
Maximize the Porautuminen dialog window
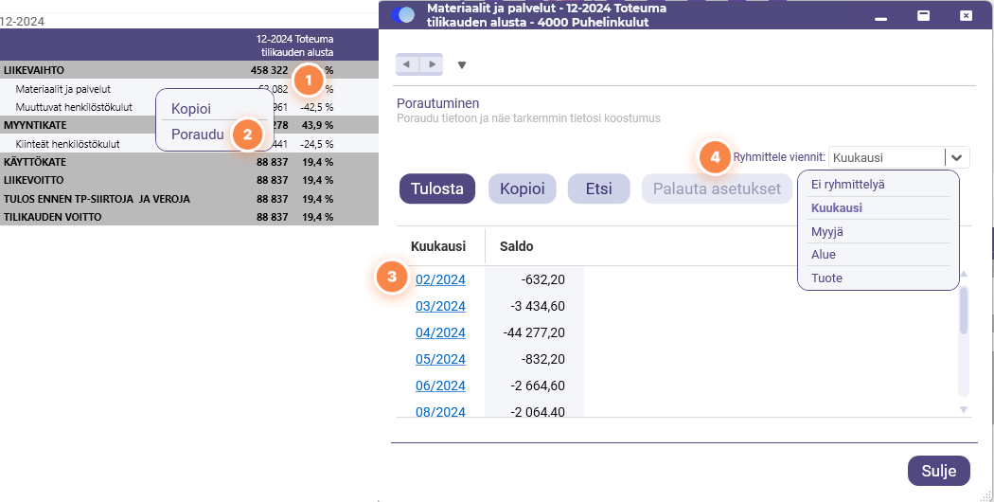[924, 16]
